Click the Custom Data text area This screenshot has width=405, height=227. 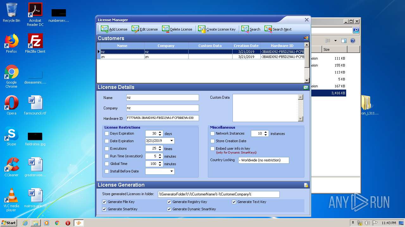(x=265, y=108)
